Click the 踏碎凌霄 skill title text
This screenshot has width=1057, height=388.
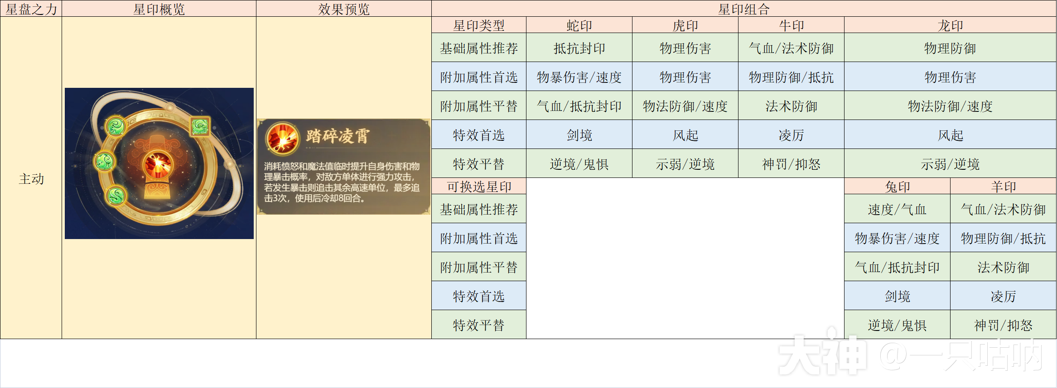(x=338, y=136)
